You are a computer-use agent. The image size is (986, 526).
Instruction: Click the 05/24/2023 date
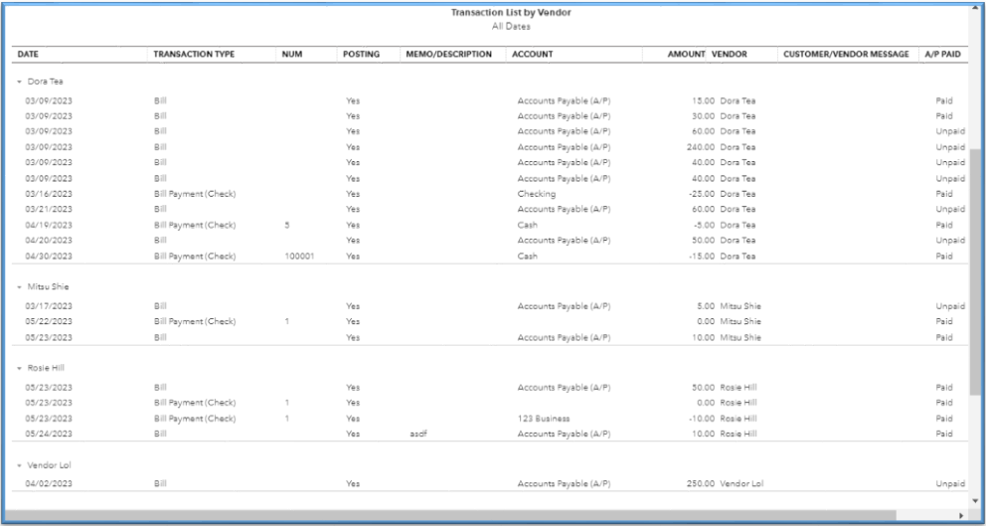49,434
